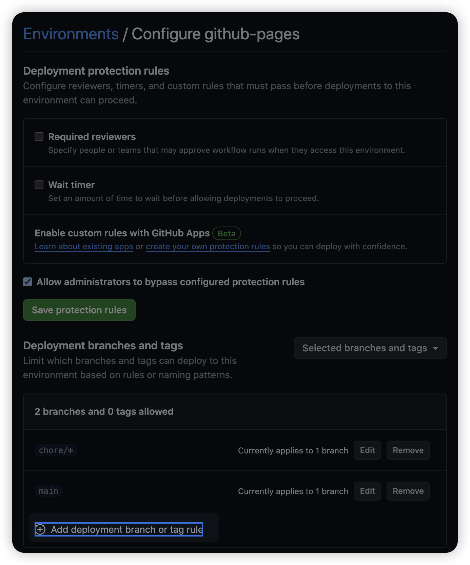Remove the main branch rule

point(408,491)
